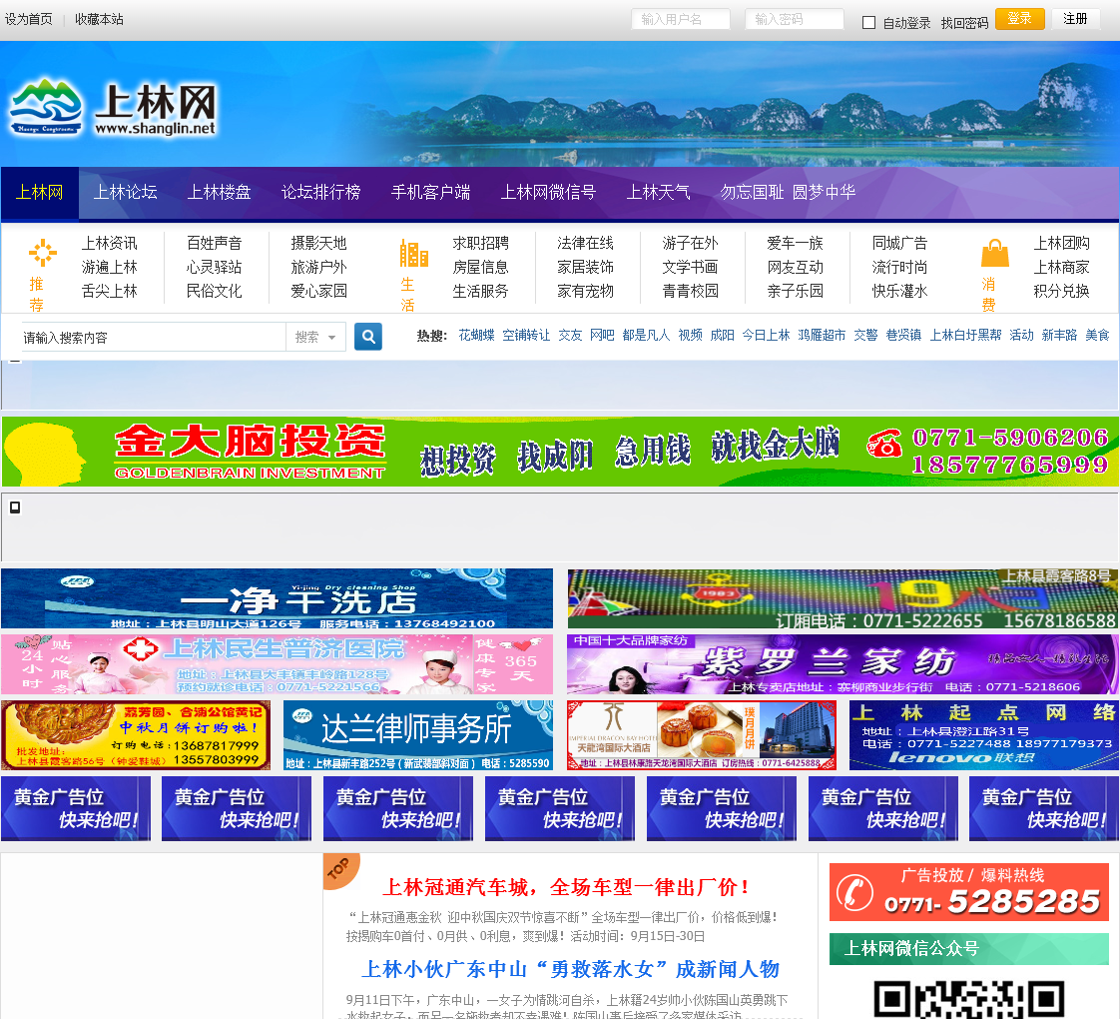Click the 收藏本站 link
The image size is (1120, 1019).
pyautogui.click(x=99, y=19)
